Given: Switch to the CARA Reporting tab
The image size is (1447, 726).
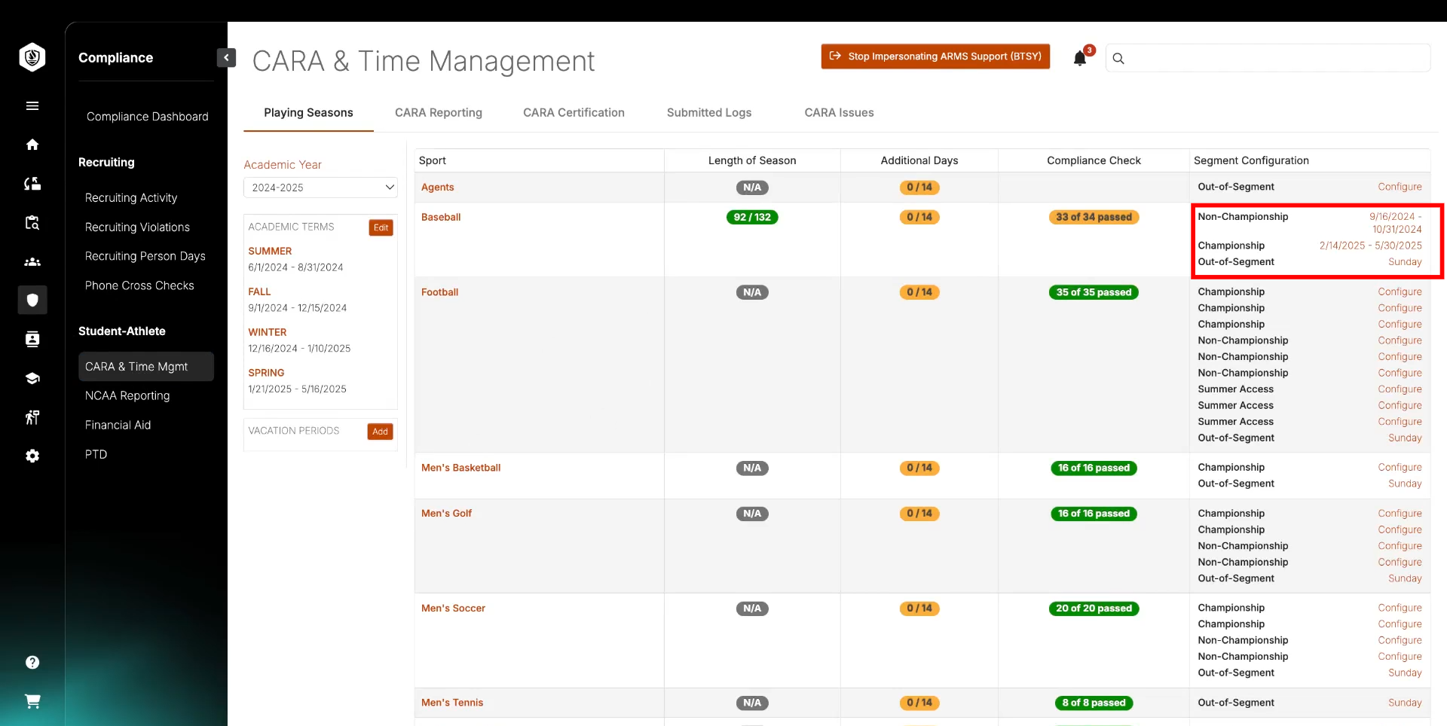Looking at the screenshot, I should pos(438,113).
